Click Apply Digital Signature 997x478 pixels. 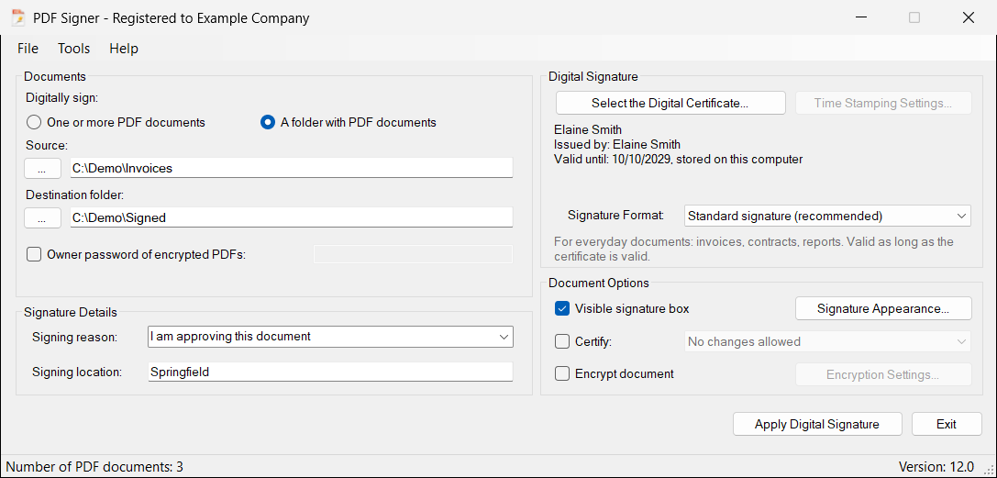[817, 424]
